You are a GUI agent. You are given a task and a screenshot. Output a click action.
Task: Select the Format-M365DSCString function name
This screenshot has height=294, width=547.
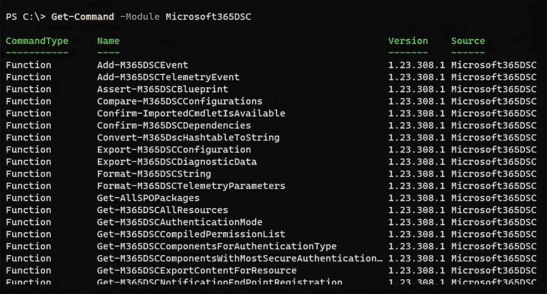point(154,173)
